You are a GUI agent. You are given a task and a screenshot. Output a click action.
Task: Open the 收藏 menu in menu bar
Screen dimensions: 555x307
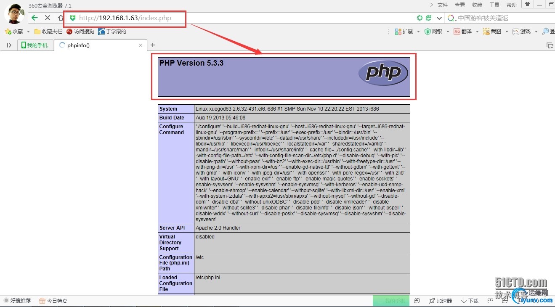point(477,5)
